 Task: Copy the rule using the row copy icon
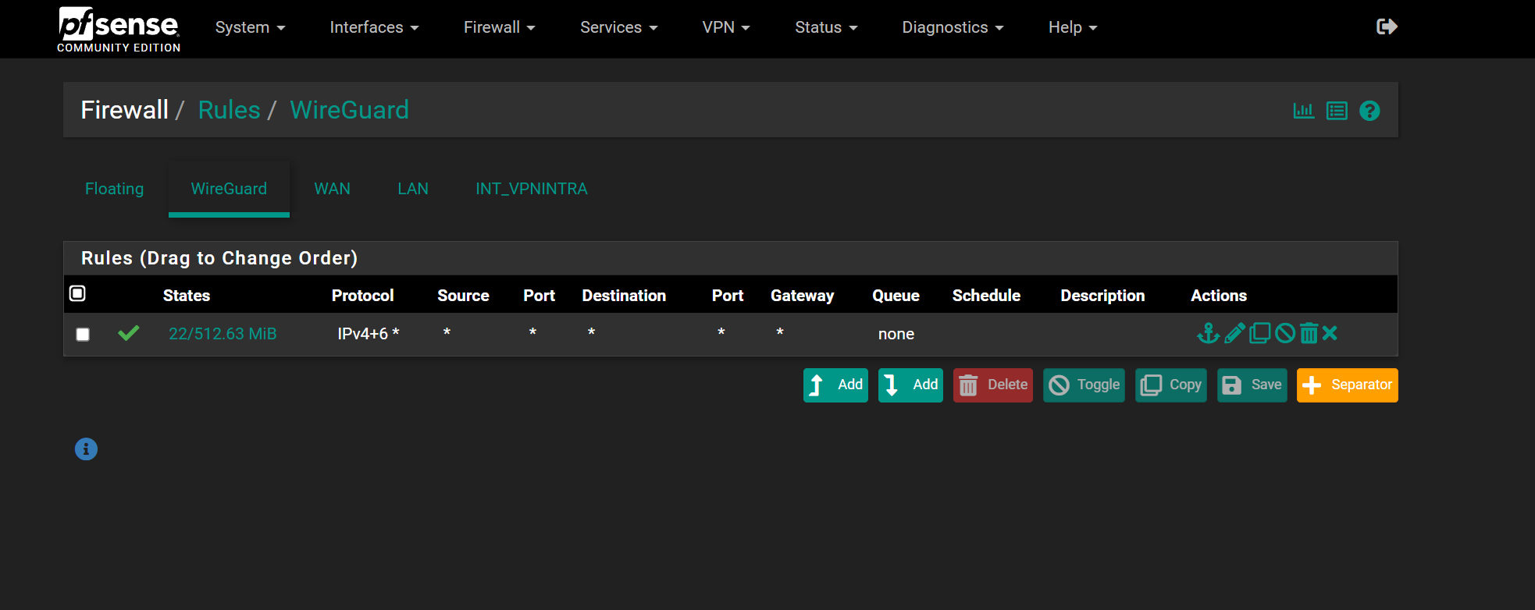pyautogui.click(x=1259, y=334)
